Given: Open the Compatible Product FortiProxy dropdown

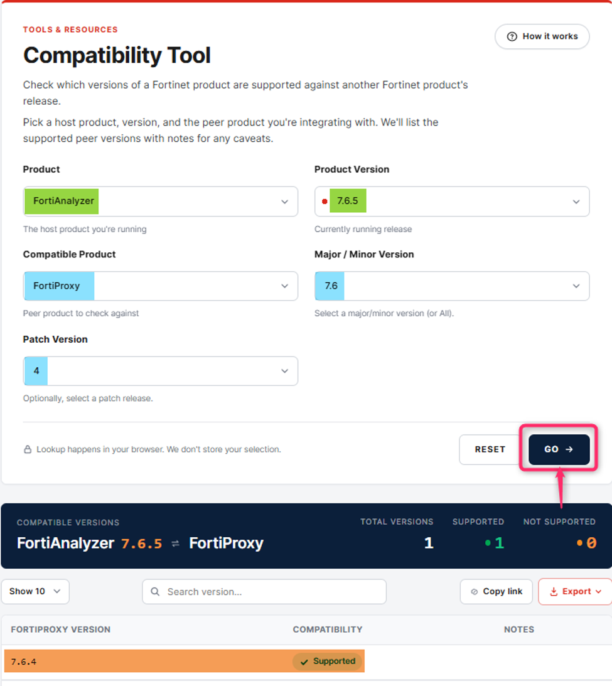Looking at the screenshot, I should [x=161, y=286].
